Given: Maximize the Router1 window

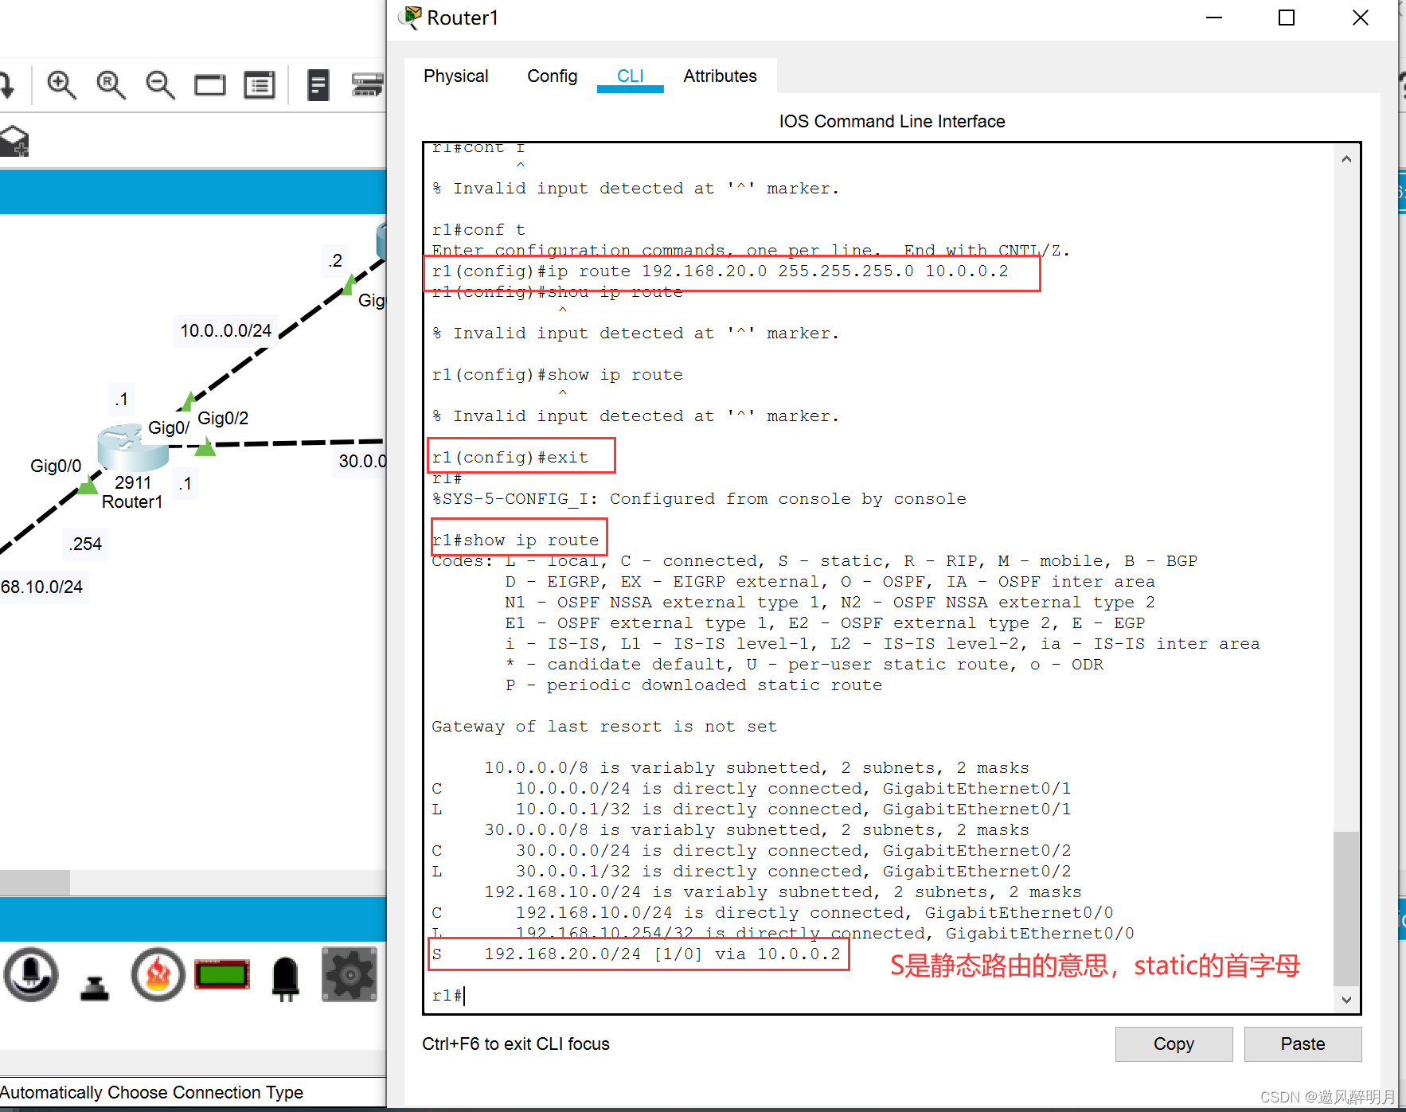Looking at the screenshot, I should click(x=1287, y=18).
